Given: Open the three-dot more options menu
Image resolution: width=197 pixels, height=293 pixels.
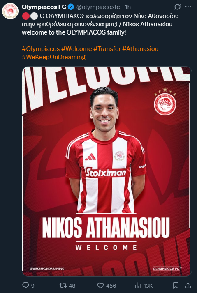Looking at the screenshot, I should coord(188,7).
